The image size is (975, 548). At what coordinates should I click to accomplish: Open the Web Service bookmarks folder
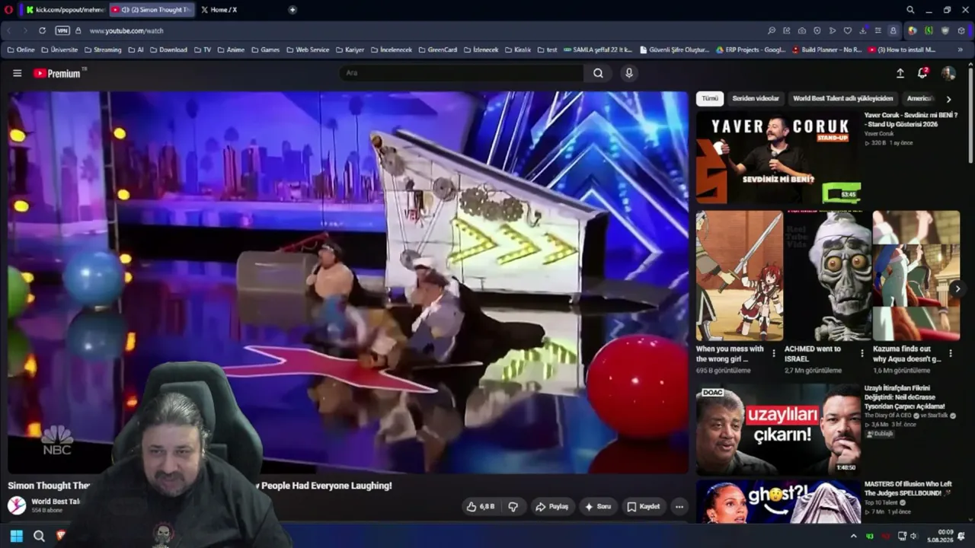308,49
